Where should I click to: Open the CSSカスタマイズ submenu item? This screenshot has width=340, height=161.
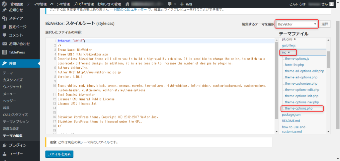coord(15,115)
